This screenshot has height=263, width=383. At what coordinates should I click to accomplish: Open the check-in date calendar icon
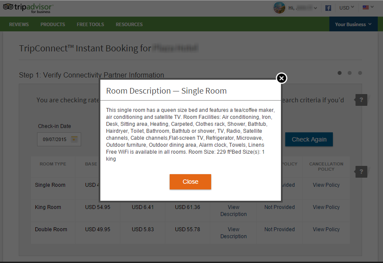[74, 139]
